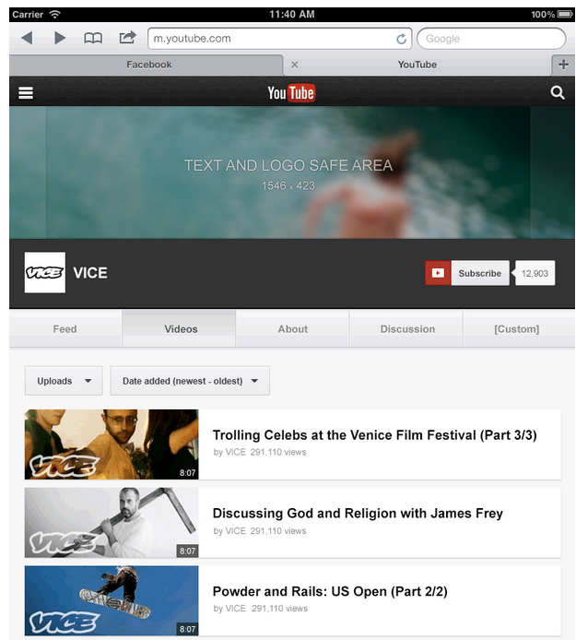The image size is (576, 640).
Task: Open the Date added sort dropdown
Action: click(x=190, y=381)
